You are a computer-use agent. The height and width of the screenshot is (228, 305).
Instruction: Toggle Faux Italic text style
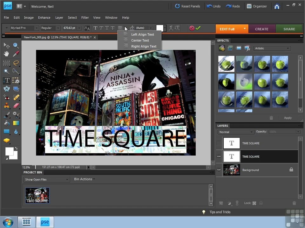point(101,28)
